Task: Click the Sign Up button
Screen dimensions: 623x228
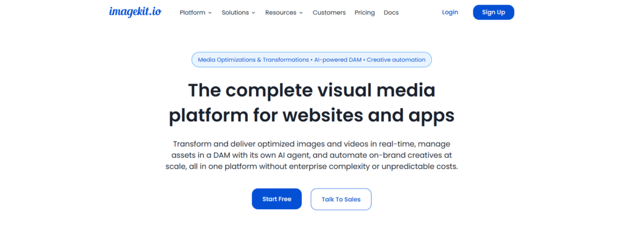Action: coord(493,12)
